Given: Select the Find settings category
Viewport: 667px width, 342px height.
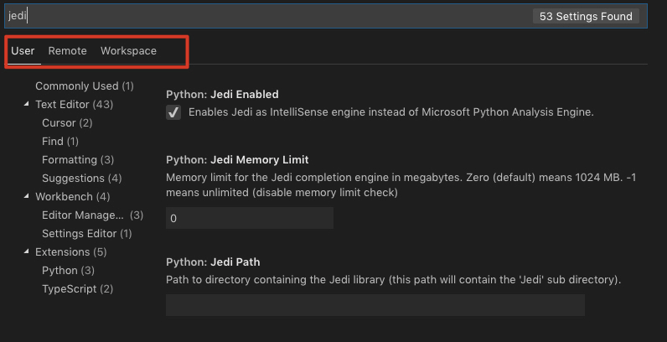Looking at the screenshot, I should coord(60,142).
